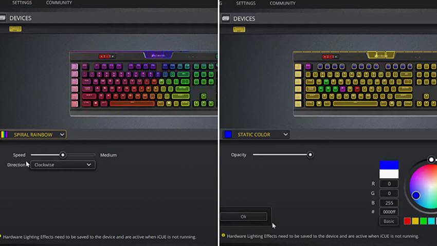Open the Spiral Rainbow effect dropdown
This screenshot has width=437, height=246.
[33, 135]
